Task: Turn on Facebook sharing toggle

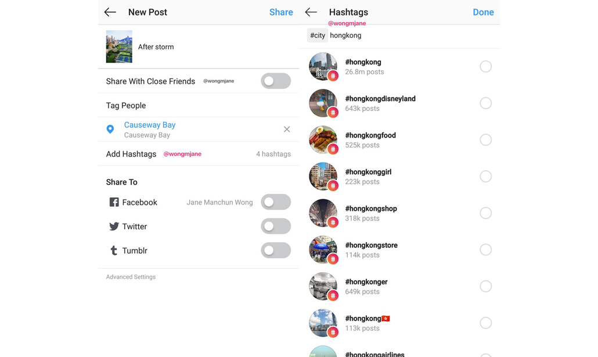Action: pos(276,202)
